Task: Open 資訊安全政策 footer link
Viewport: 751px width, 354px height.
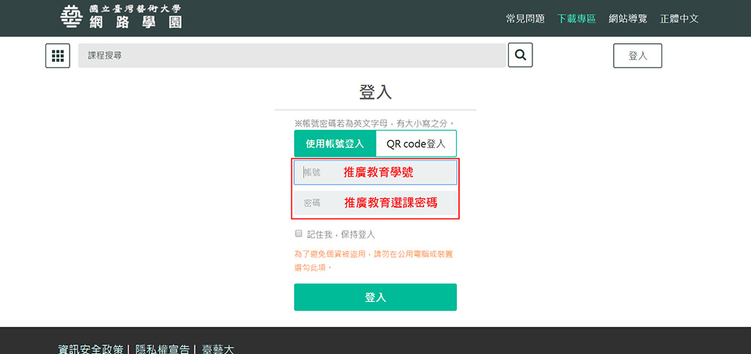Action: pos(91,349)
